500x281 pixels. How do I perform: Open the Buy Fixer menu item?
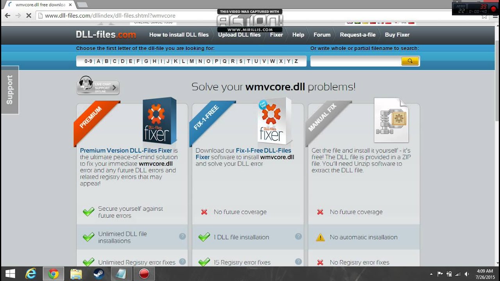click(397, 35)
